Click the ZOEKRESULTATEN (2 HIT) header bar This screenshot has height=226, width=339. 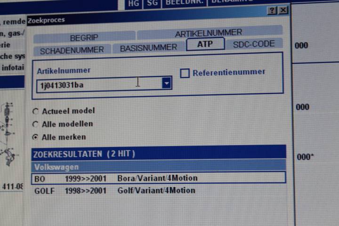pyautogui.click(x=159, y=153)
